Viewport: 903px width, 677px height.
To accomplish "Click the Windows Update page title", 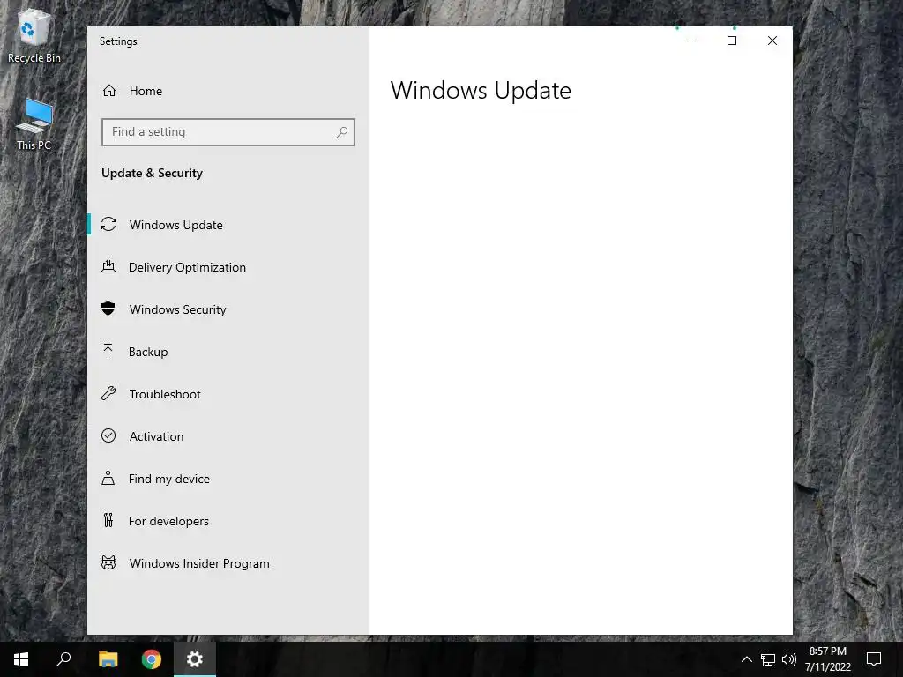I will tap(481, 91).
